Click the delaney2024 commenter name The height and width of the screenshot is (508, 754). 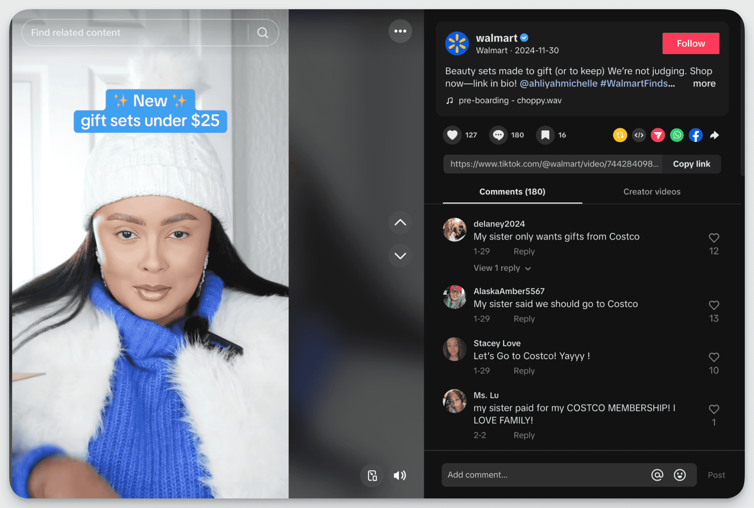[x=499, y=224]
